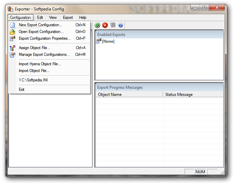Screen dimensions: 234x184
Task: Choose Import Object File... menu entry
Action: point(49,71)
